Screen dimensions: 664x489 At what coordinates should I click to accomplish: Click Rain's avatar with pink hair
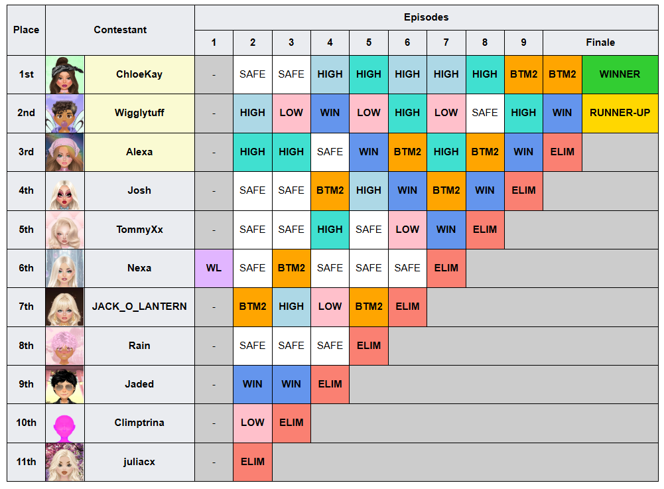[x=65, y=346]
